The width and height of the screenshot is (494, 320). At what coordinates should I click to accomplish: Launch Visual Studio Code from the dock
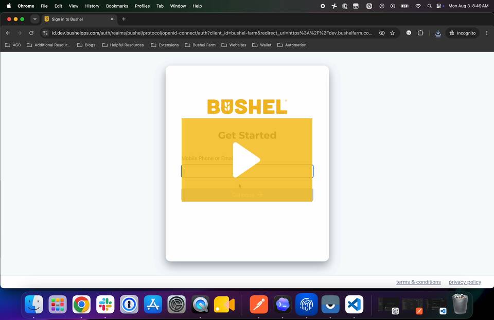[354, 305]
